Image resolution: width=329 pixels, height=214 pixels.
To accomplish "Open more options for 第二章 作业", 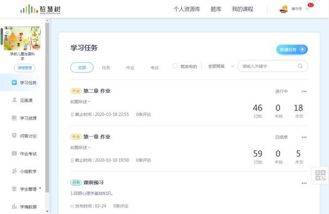I will (304, 92).
